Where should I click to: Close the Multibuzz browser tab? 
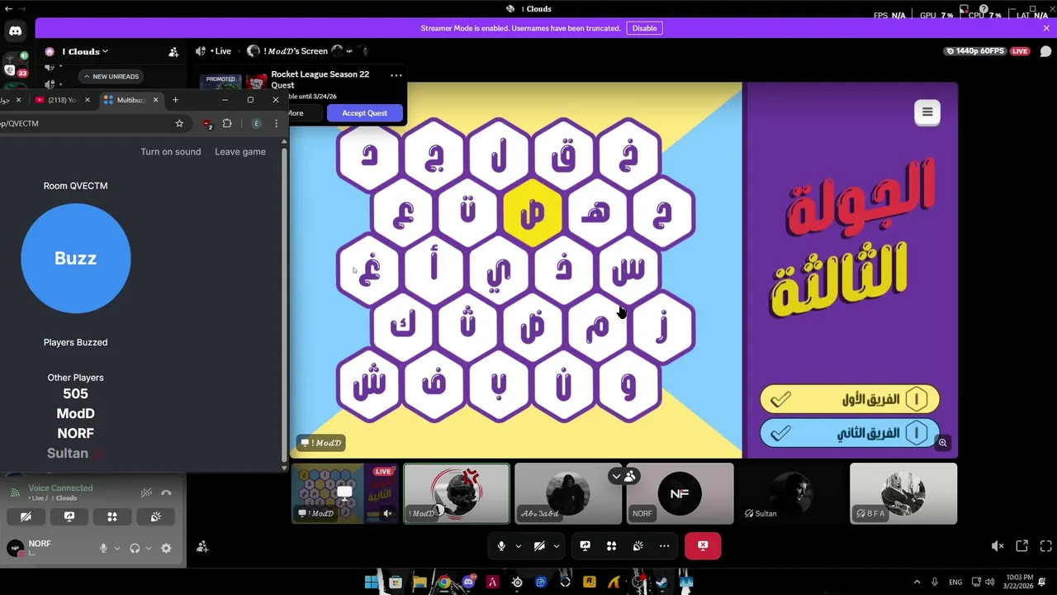click(154, 100)
